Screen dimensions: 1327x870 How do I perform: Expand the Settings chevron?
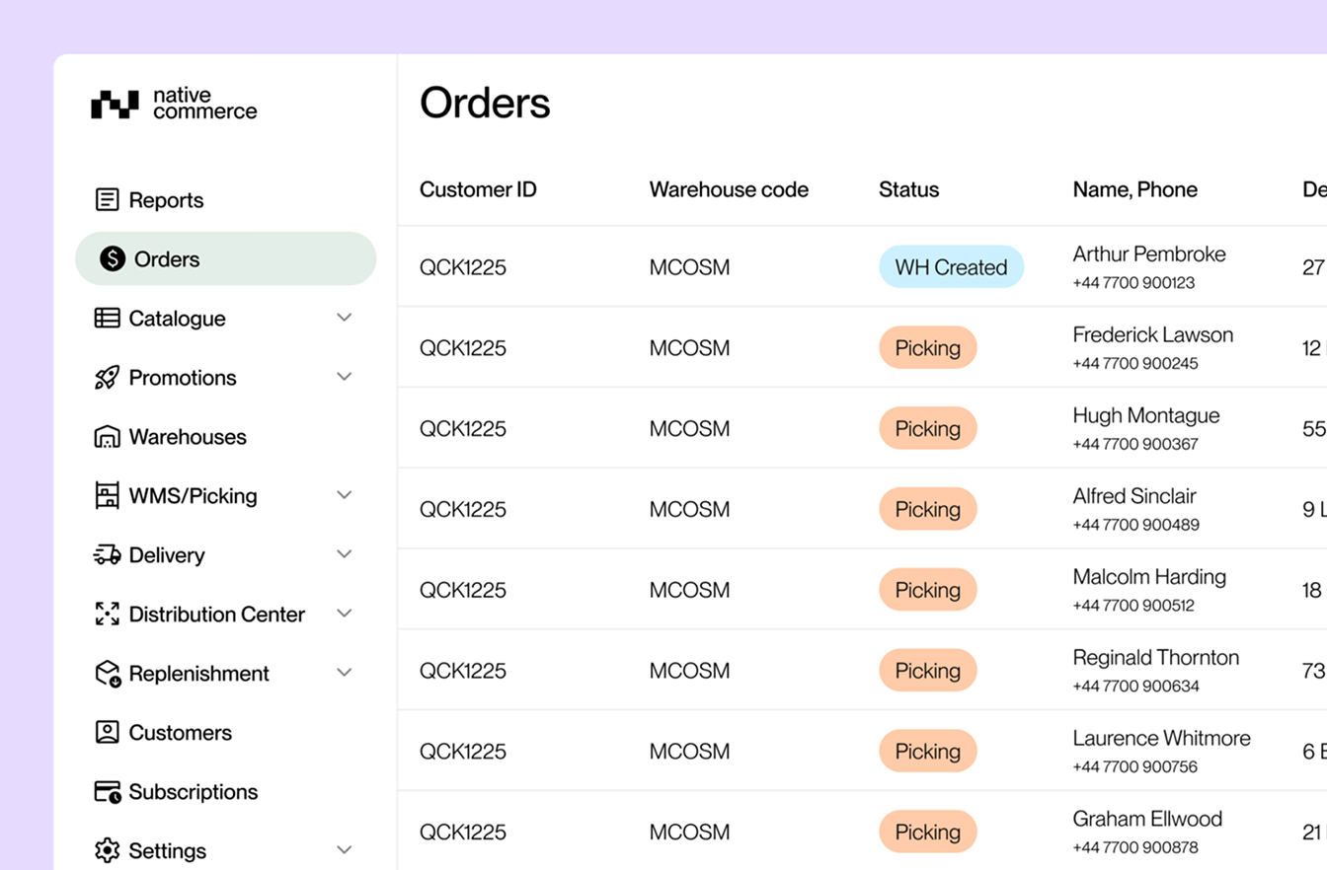(x=344, y=849)
